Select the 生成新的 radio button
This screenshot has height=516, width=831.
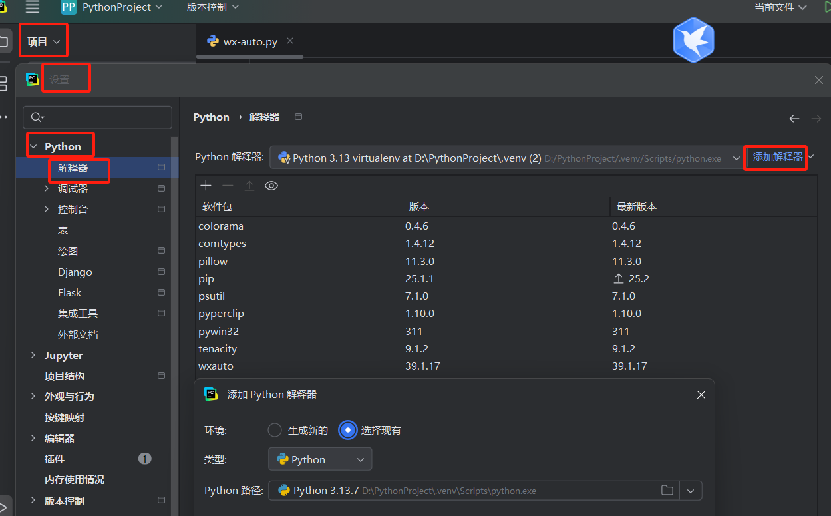point(274,430)
